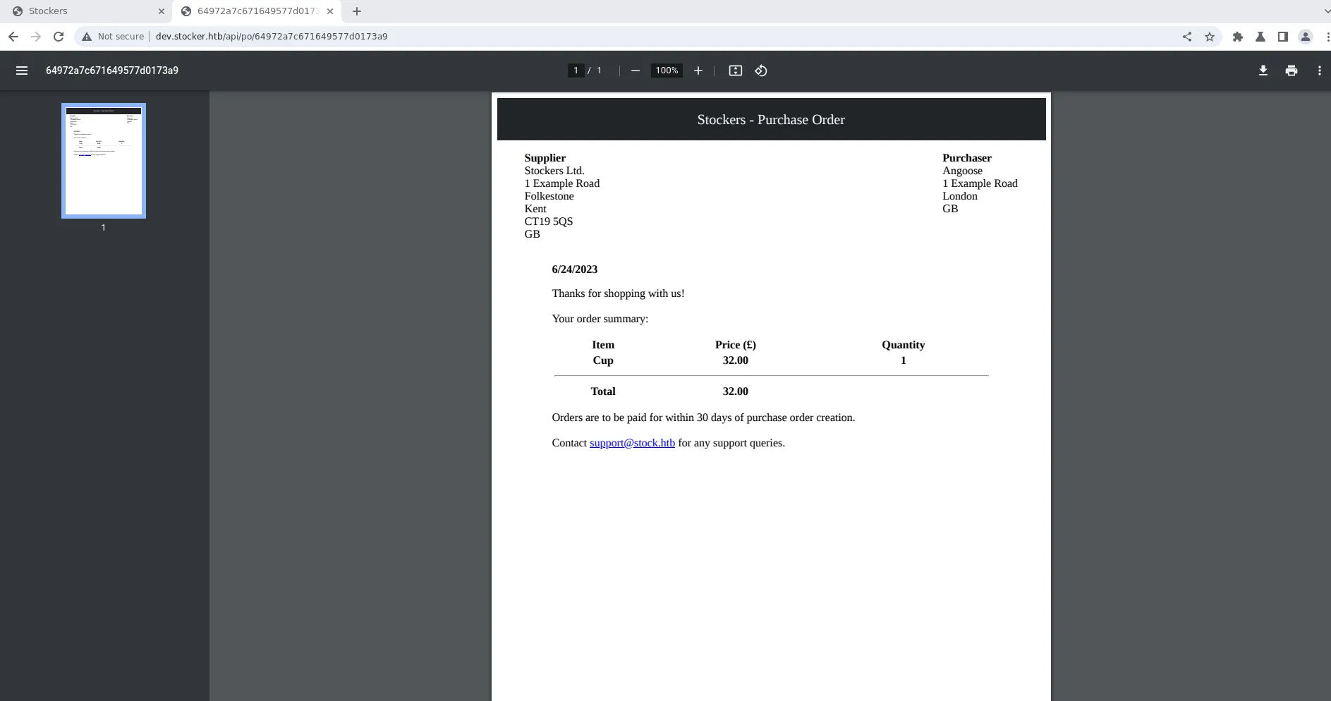The width and height of the screenshot is (1331, 701).
Task: Click the dev.stocker.htb address bar URL
Action: (x=272, y=37)
